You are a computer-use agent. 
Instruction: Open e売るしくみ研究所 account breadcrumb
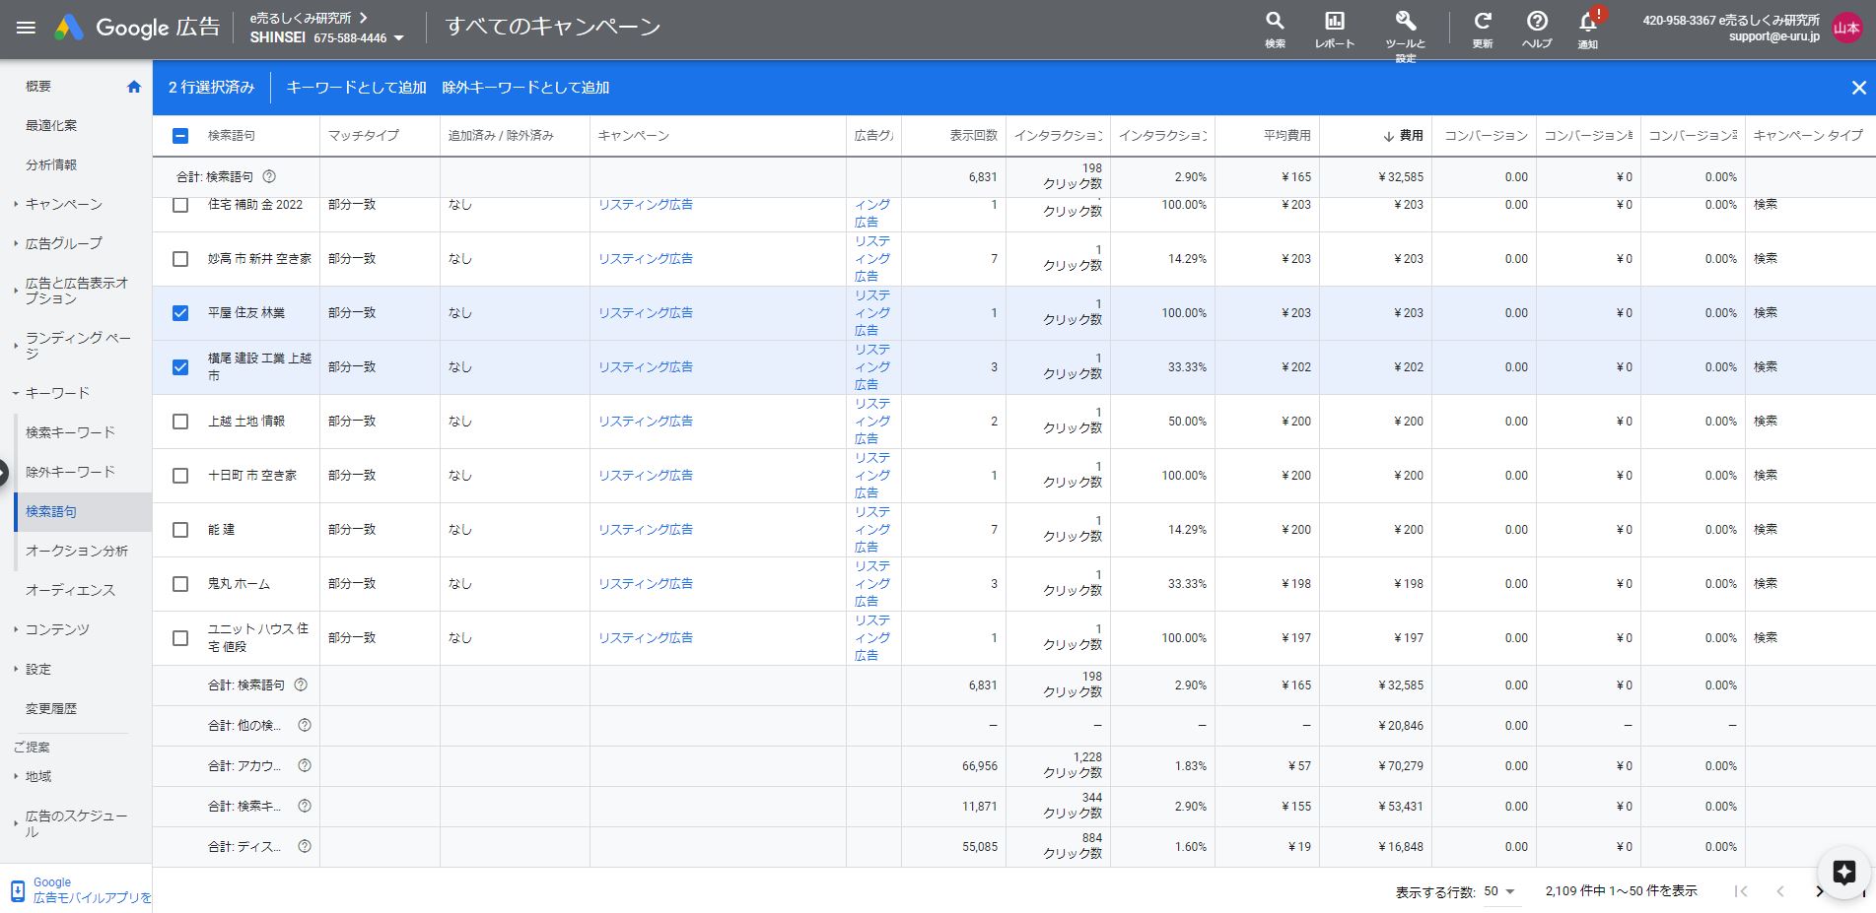pyautogui.click(x=301, y=18)
